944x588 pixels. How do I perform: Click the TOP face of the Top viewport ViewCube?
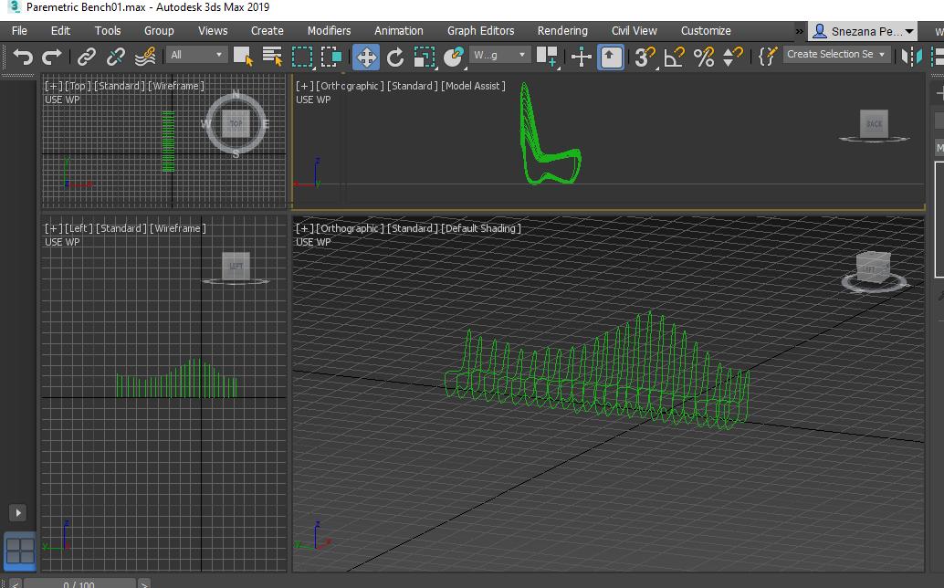tap(236, 124)
